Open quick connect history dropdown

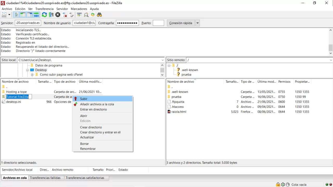[x=197, y=23]
